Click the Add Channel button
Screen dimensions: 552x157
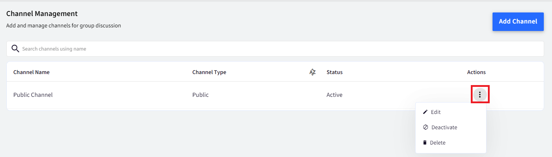[x=518, y=22]
